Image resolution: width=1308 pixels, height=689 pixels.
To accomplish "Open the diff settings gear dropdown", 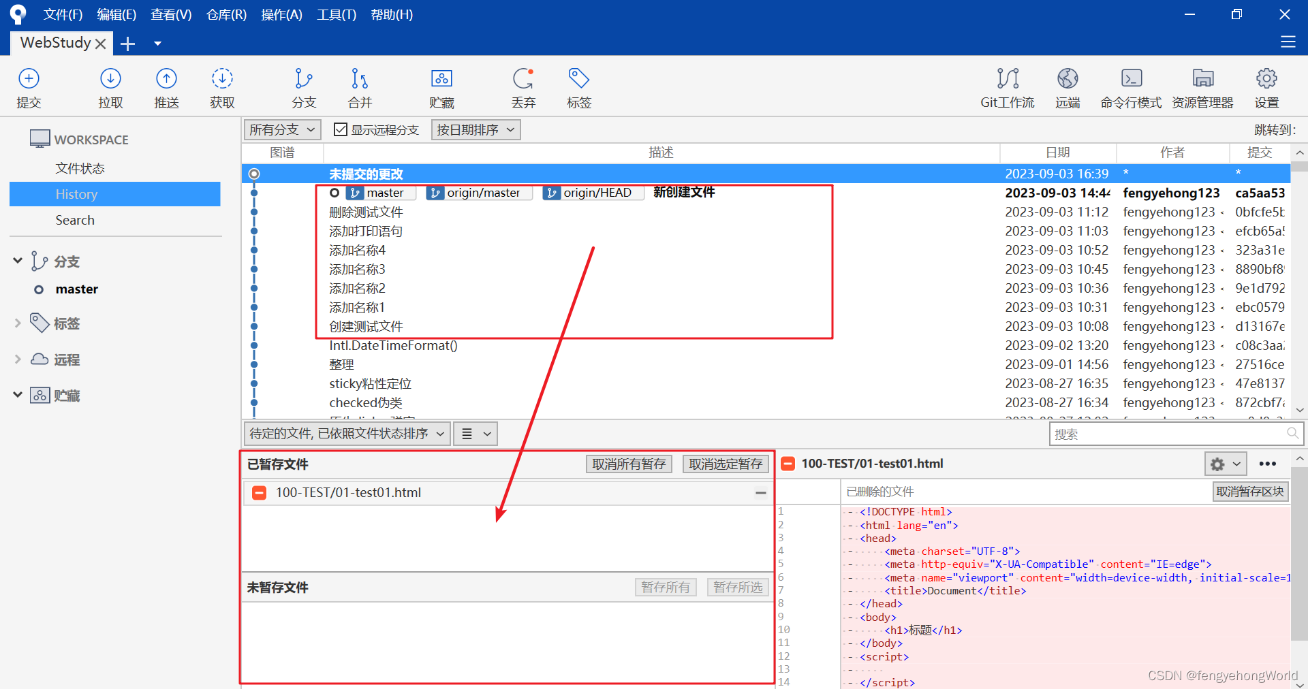I will tap(1225, 464).
